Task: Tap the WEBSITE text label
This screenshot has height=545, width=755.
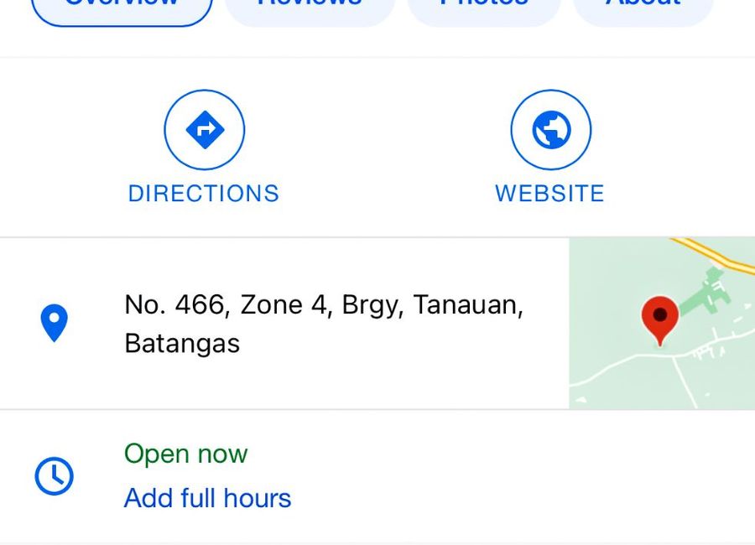Action: 549,194
